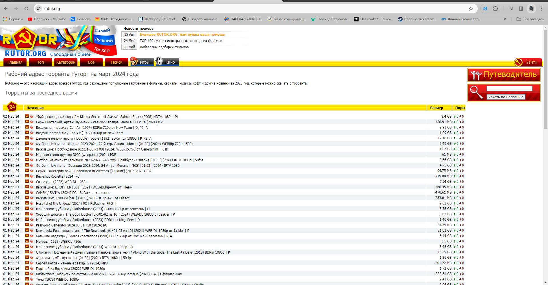
Task: Open the "ВЦ по коммунальн..." bookmark
Action: 287,19
